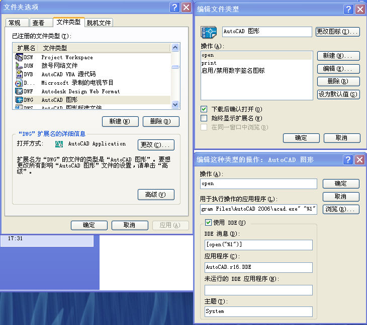Click the Microsoft recorded TV show icon

[19, 83]
